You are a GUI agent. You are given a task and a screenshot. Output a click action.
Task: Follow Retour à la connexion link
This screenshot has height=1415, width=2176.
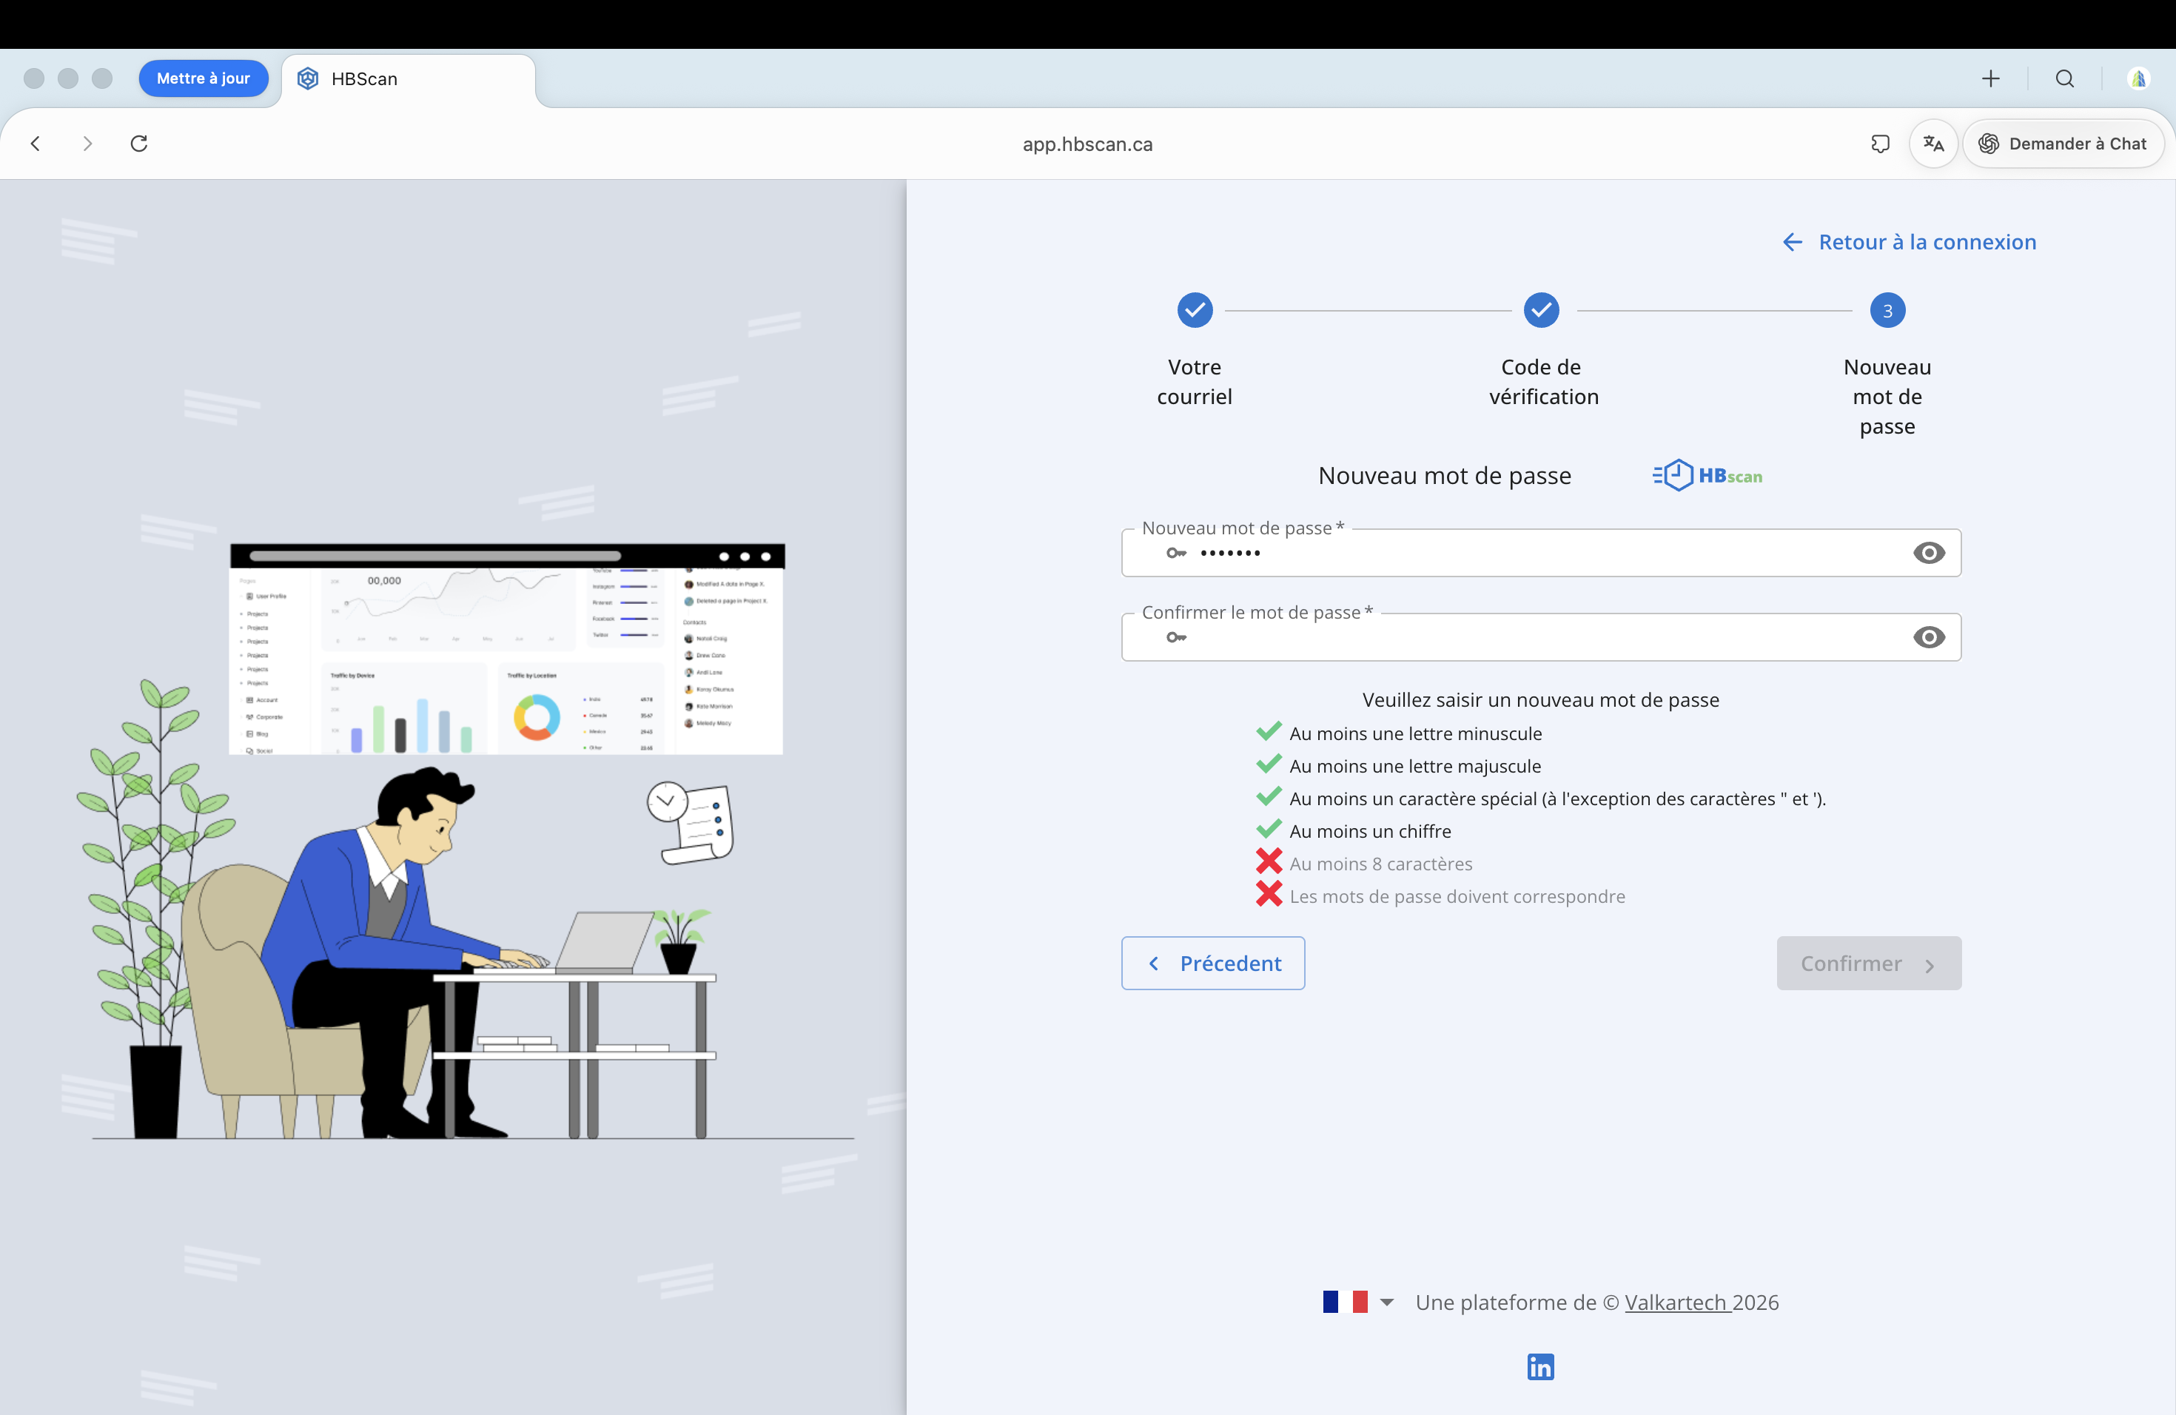pyautogui.click(x=1909, y=242)
